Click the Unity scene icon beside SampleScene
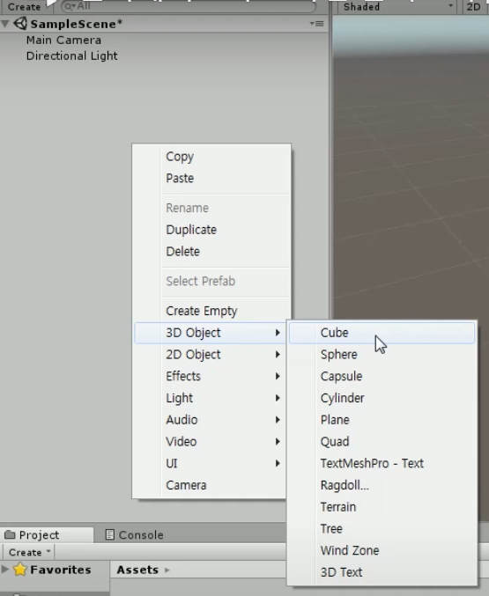 20,24
